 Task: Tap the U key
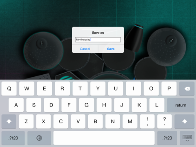116,89
